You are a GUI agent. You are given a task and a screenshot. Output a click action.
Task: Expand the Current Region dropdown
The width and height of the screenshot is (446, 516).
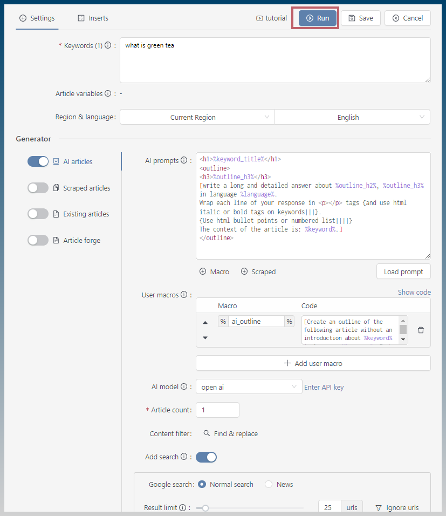197,117
